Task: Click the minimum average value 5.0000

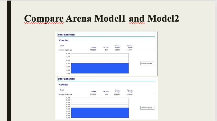Action: [x=117, y=50]
